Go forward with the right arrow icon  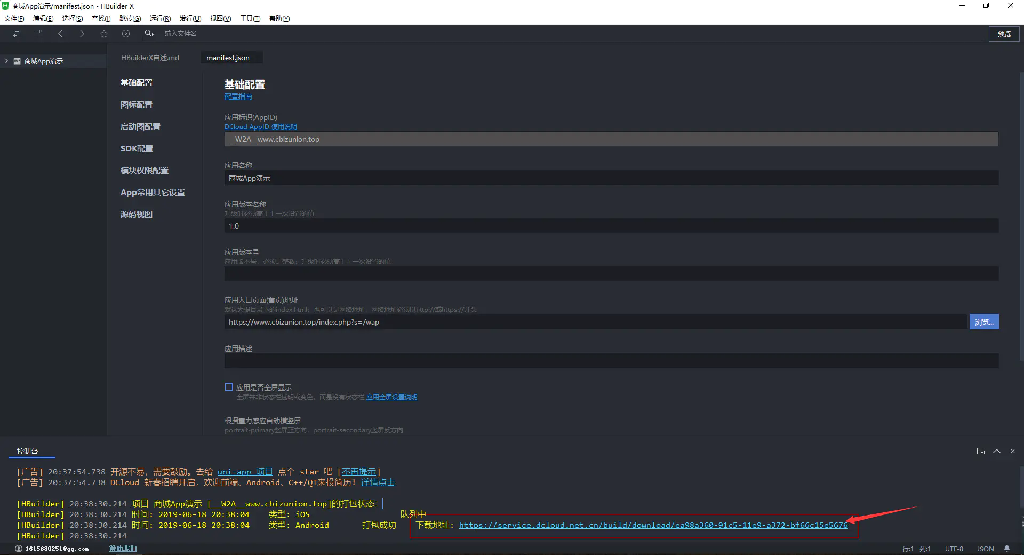[82, 34]
